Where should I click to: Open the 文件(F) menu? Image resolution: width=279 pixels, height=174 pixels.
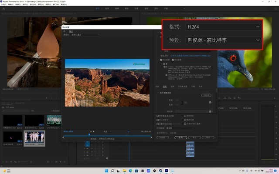click(3, 4)
